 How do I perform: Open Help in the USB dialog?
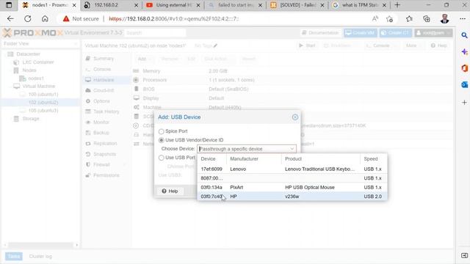click(170, 191)
